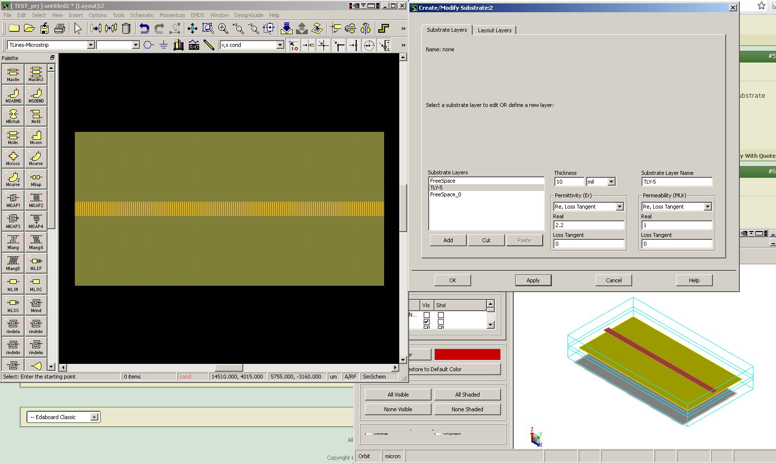
Task: Click the trash can Delete icon
Action: [x=126, y=28]
